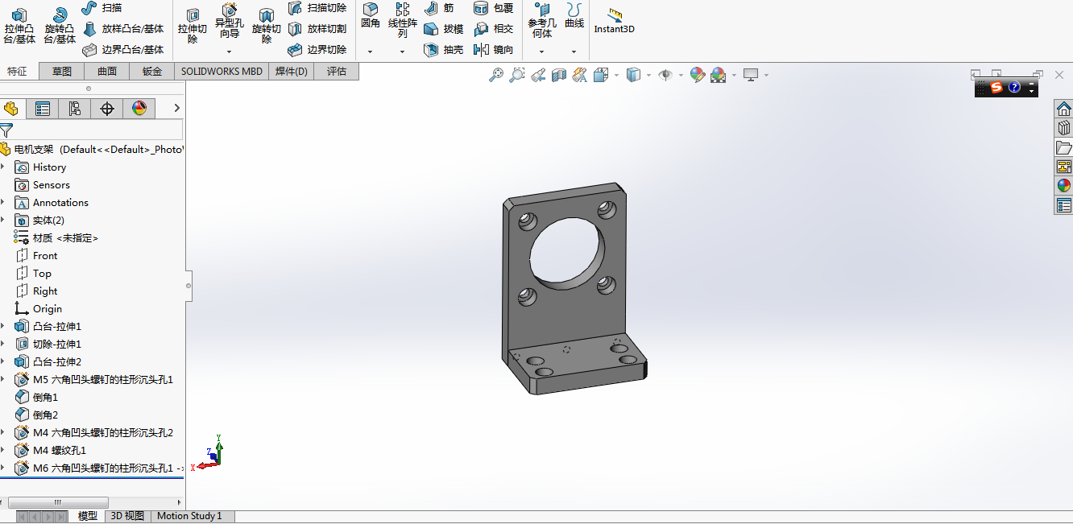Image resolution: width=1073 pixels, height=524 pixels.
Task: Switch to the 钣金 sheet metal tab
Action: (152, 71)
